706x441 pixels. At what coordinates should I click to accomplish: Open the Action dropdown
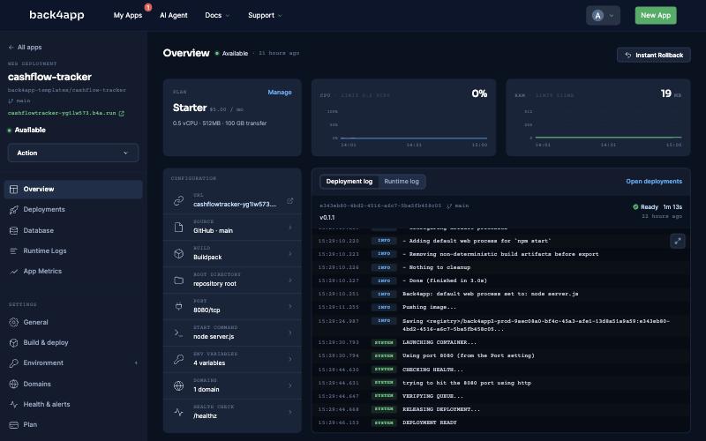click(73, 153)
